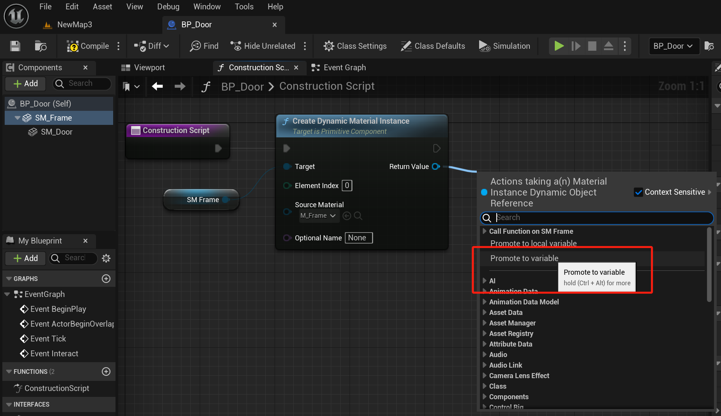Browse to M_Frame in content browser
721x416 pixels.
358,216
